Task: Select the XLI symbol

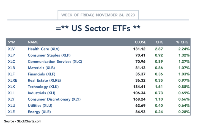Action: point(11,93)
